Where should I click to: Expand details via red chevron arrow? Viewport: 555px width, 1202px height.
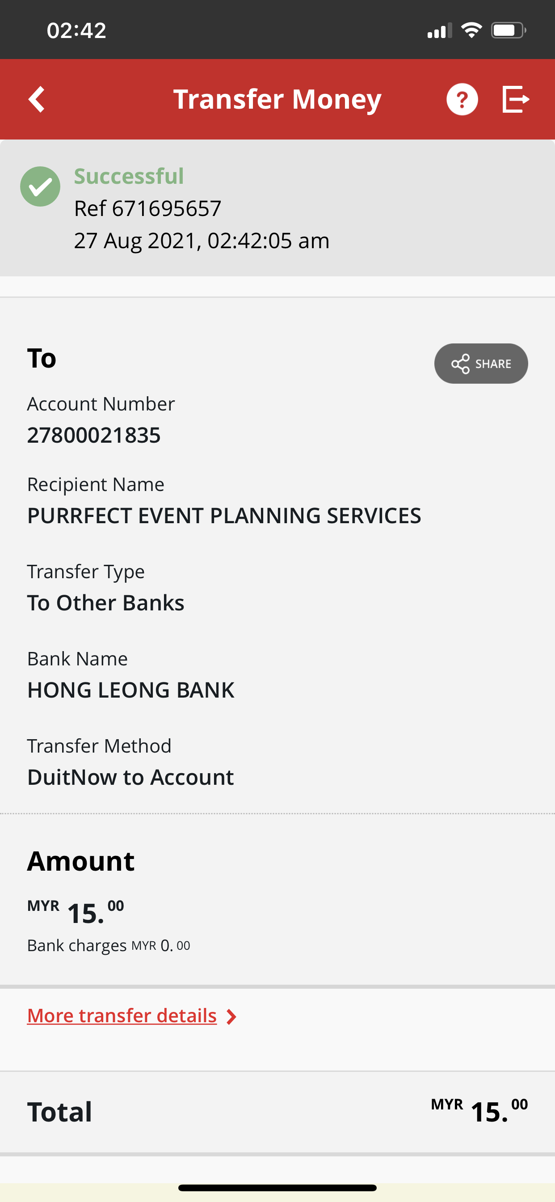pyautogui.click(x=231, y=1017)
